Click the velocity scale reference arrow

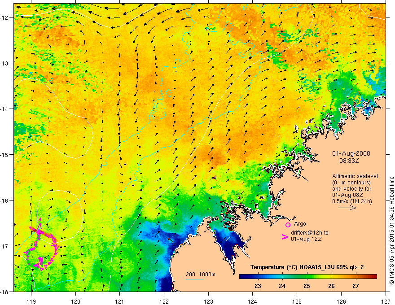pyautogui.click(x=347, y=208)
